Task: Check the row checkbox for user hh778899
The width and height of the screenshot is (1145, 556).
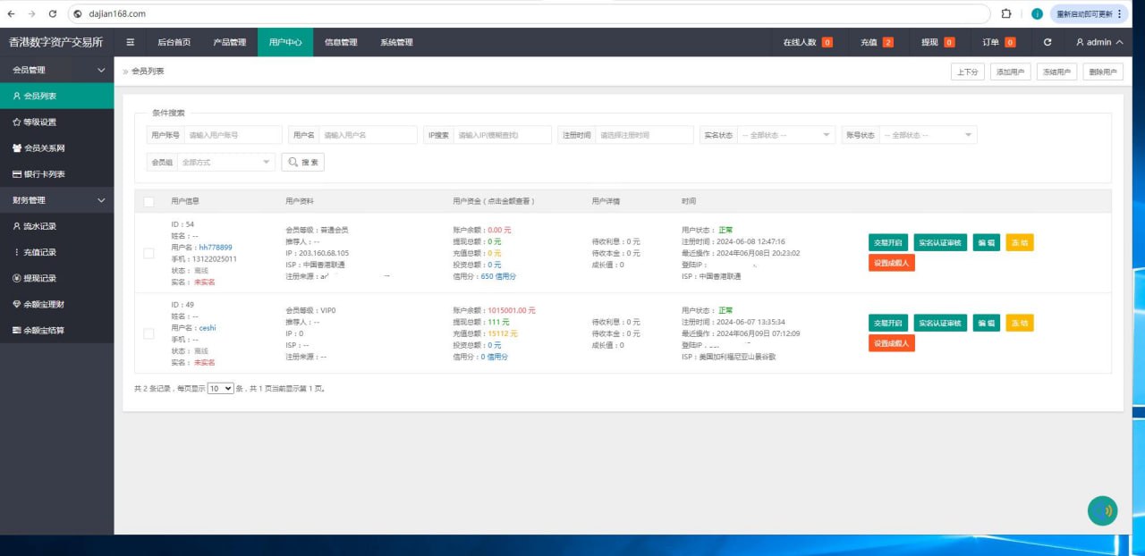Action: coord(148,253)
